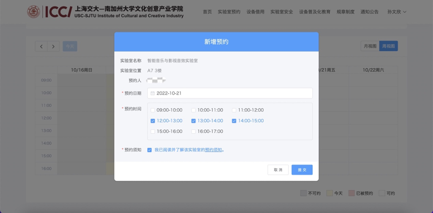The image size is (433, 213).
Task: Click the 提交 submit button
Action: click(302, 170)
